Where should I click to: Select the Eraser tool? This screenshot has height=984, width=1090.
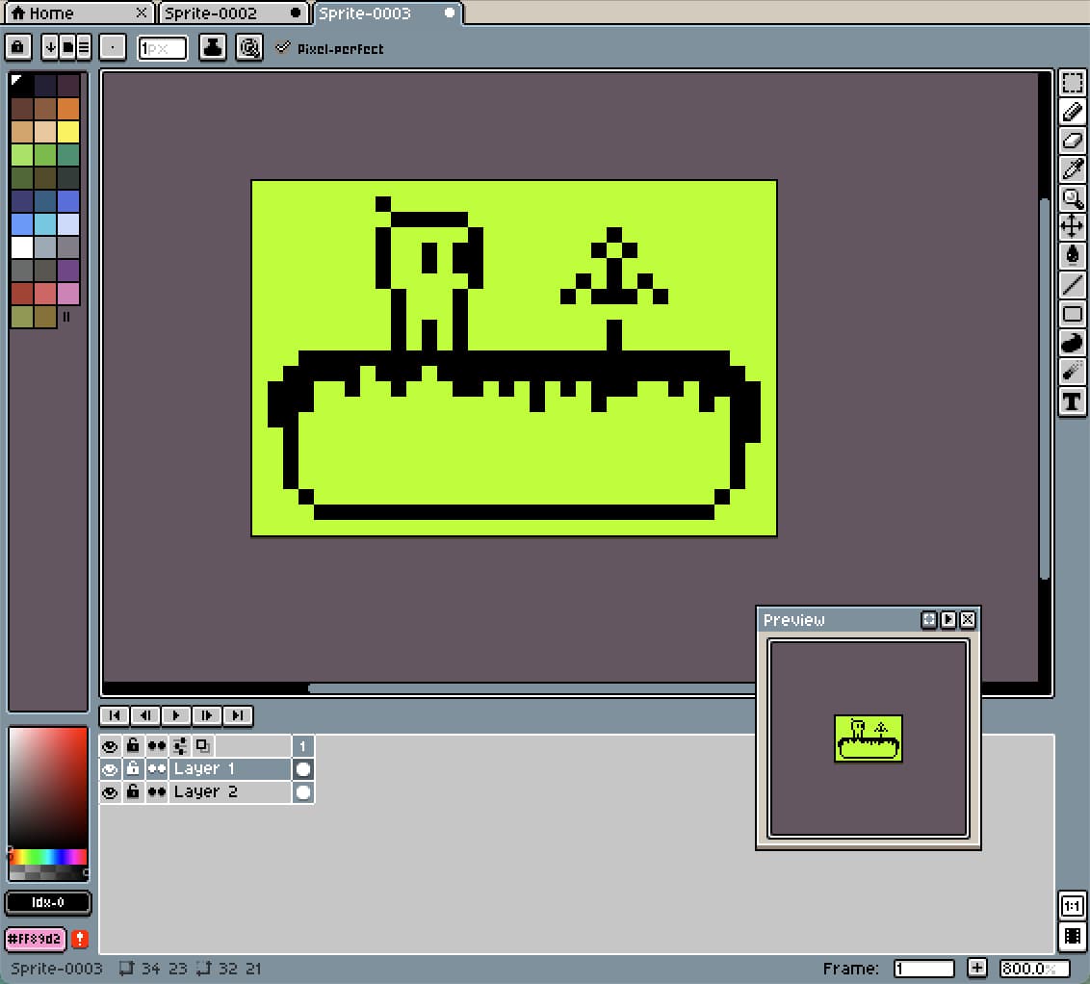(1072, 141)
